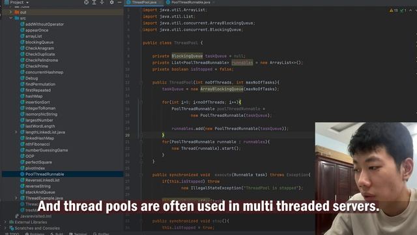
Task: Expand Scratches and Consoles node
Action: [5, 228]
